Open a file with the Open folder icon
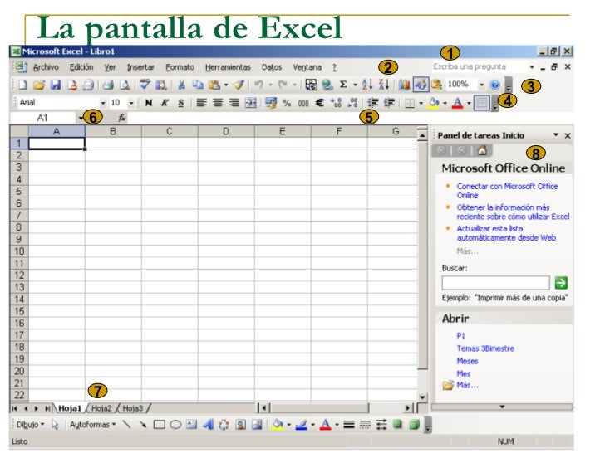The width and height of the screenshot is (605, 453). 39,85
